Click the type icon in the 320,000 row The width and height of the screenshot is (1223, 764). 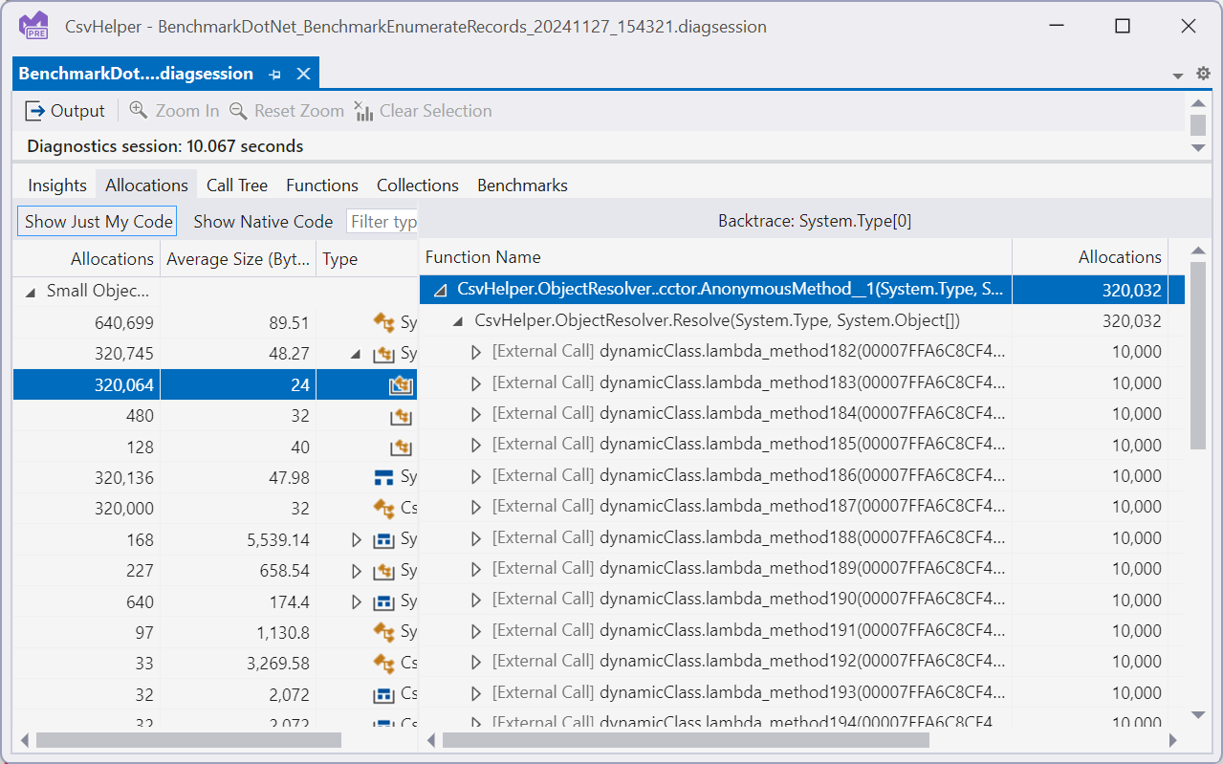click(x=384, y=508)
